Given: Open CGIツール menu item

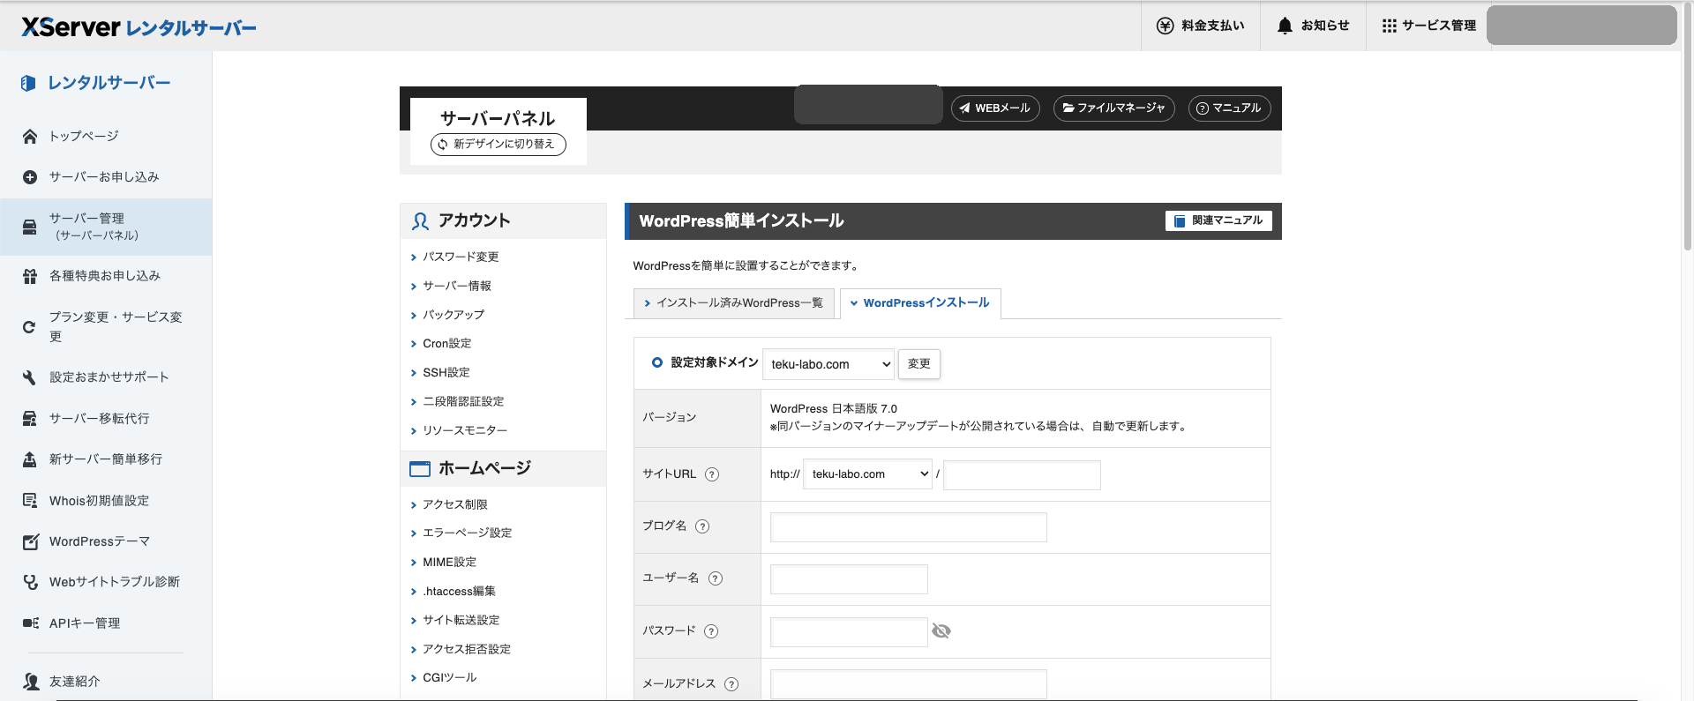Looking at the screenshot, I should point(449,677).
